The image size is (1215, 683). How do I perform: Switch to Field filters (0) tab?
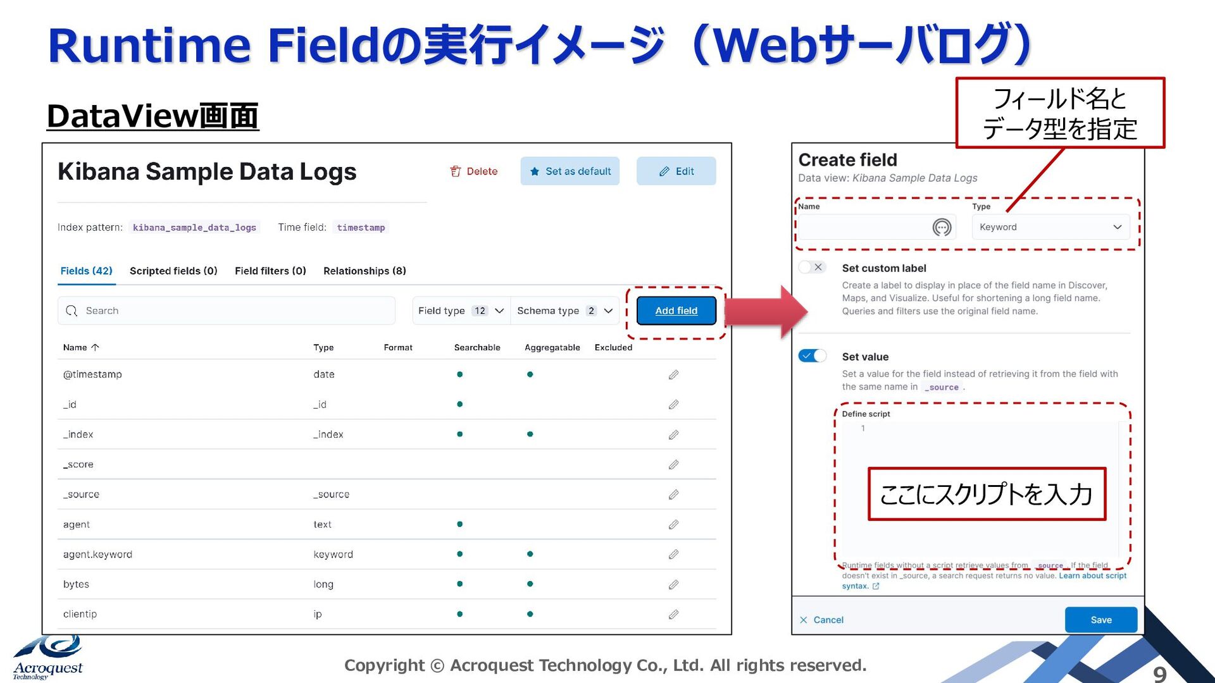tap(270, 271)
